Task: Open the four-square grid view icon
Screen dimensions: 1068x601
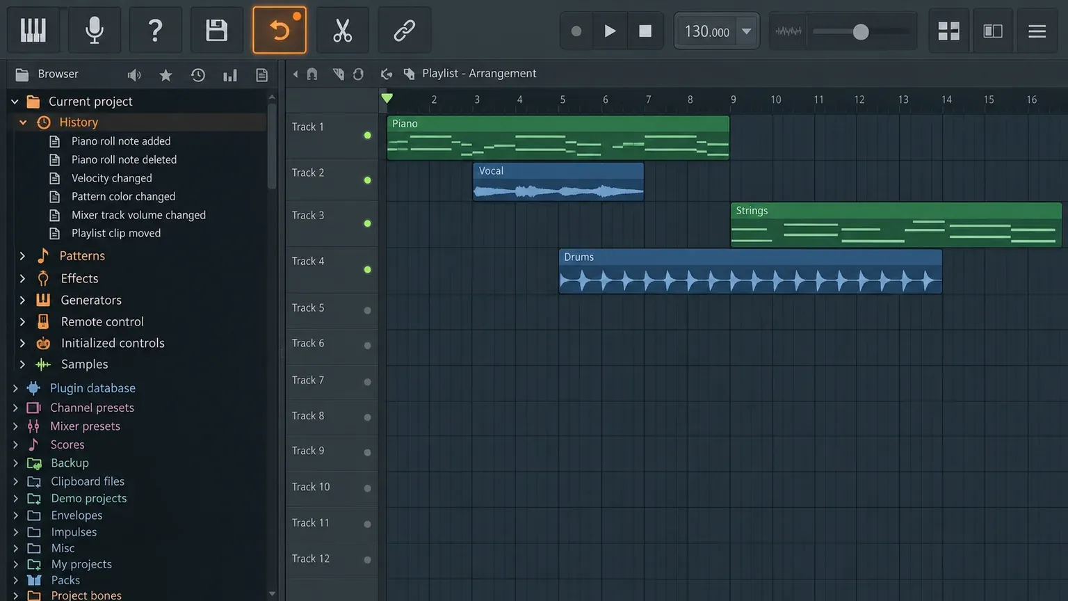Action: [x=948, y=31]
